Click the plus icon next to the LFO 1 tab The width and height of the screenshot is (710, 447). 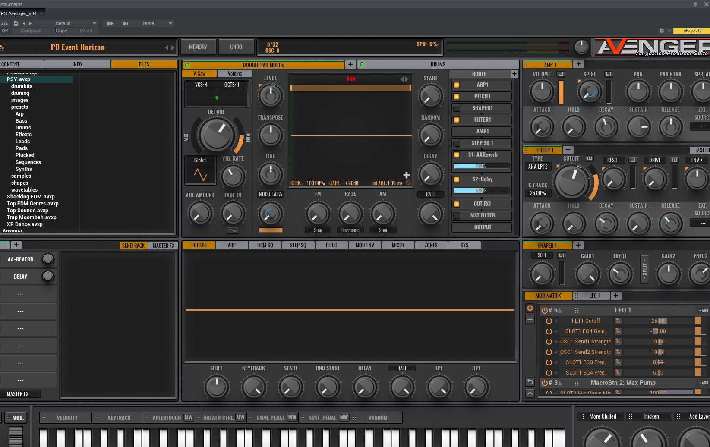pyautogui.click(x=616, y=296)
